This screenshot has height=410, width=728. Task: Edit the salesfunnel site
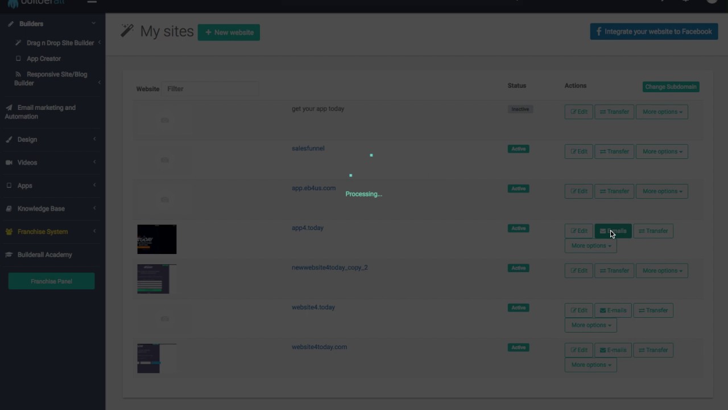[x=579, y=151]
